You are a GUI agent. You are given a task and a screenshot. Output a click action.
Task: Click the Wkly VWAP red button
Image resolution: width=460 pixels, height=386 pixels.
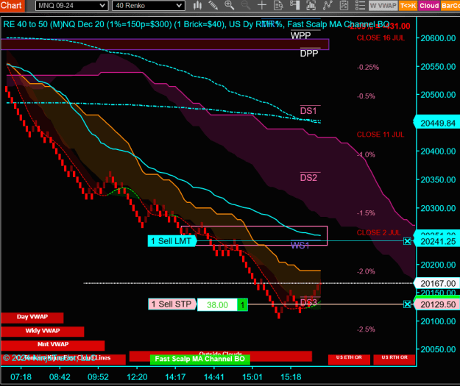click(x=43, y=331)
